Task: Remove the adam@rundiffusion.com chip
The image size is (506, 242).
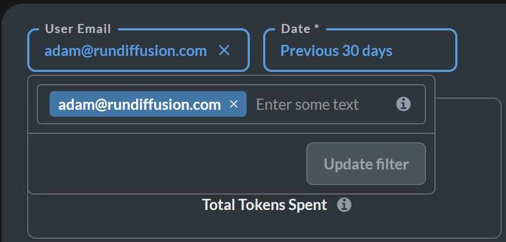Action: point(234,104)
